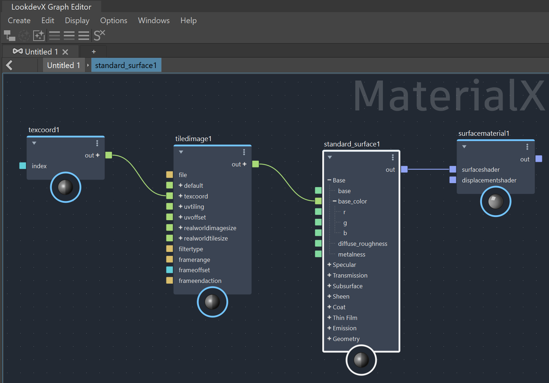The height and width of the screenshot is (383, 549).
Task: Expand the texcoord1 out plus
Action: point(98,155)
